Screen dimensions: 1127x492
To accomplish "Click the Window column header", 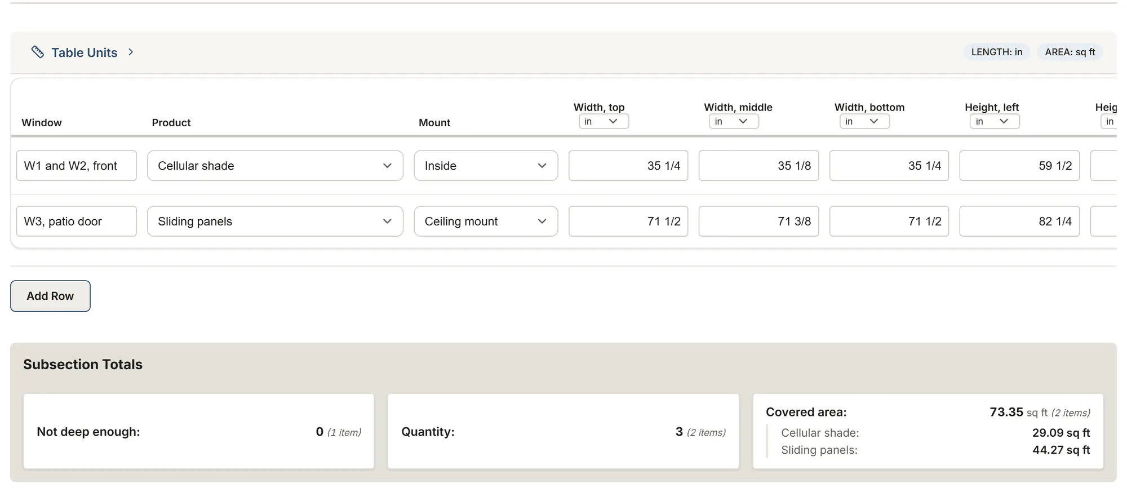I will click(x=42, y=122).
